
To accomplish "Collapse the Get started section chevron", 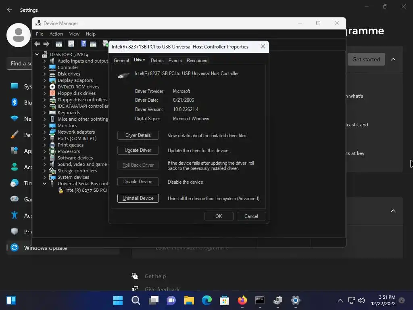I will (x=393, y=59).
